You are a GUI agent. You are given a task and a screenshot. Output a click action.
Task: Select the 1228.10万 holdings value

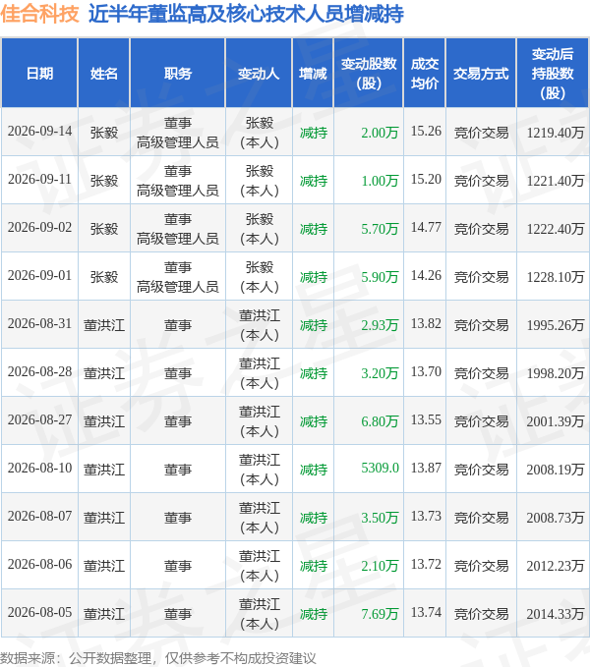556,277
